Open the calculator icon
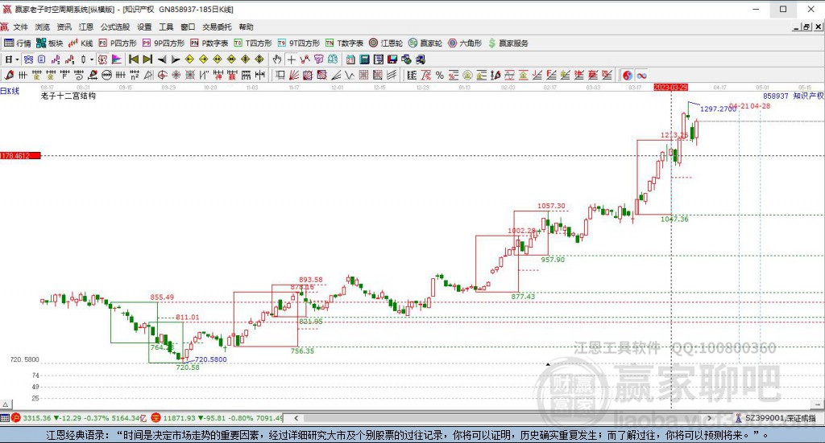 [x=364, y=59]
